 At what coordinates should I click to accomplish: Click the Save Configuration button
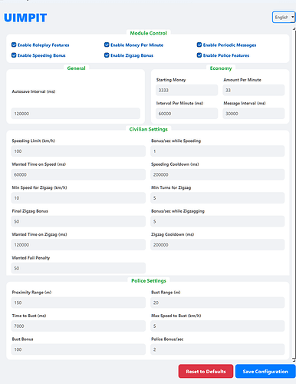[x=265, y=371]
